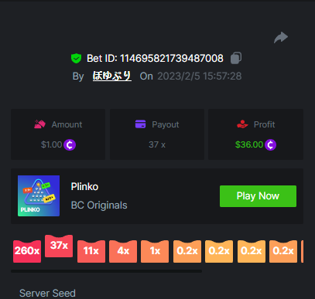Click the Plinko game title
Image resolution: width=315 pixels, height=299 pixels.
(84, 187)
